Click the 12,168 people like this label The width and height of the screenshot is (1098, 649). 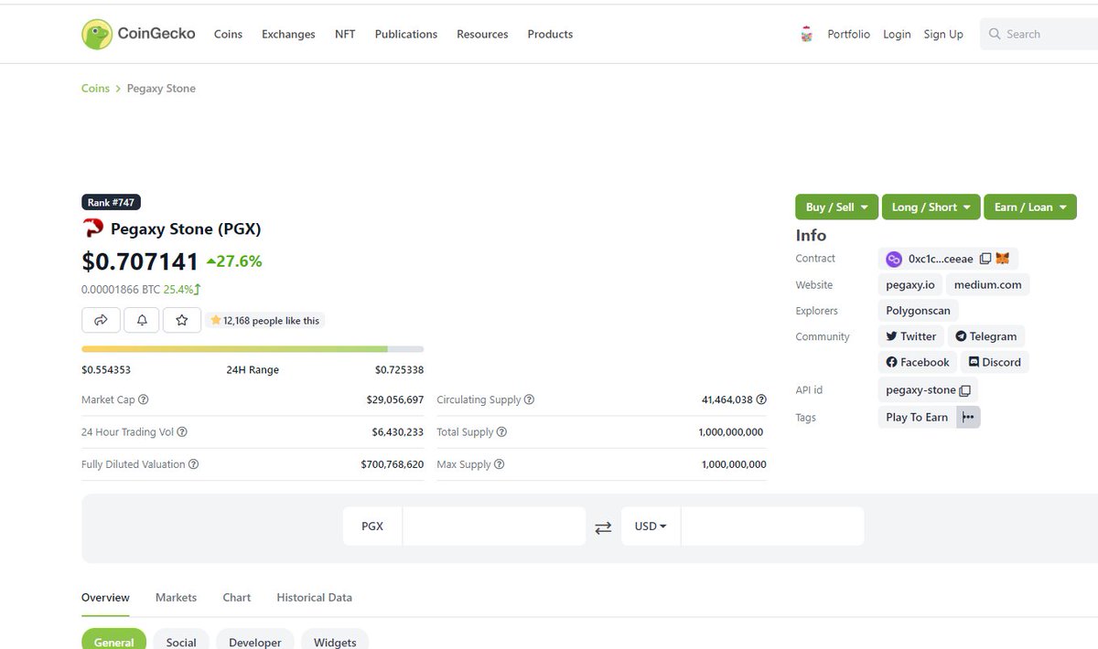point(265,321)
